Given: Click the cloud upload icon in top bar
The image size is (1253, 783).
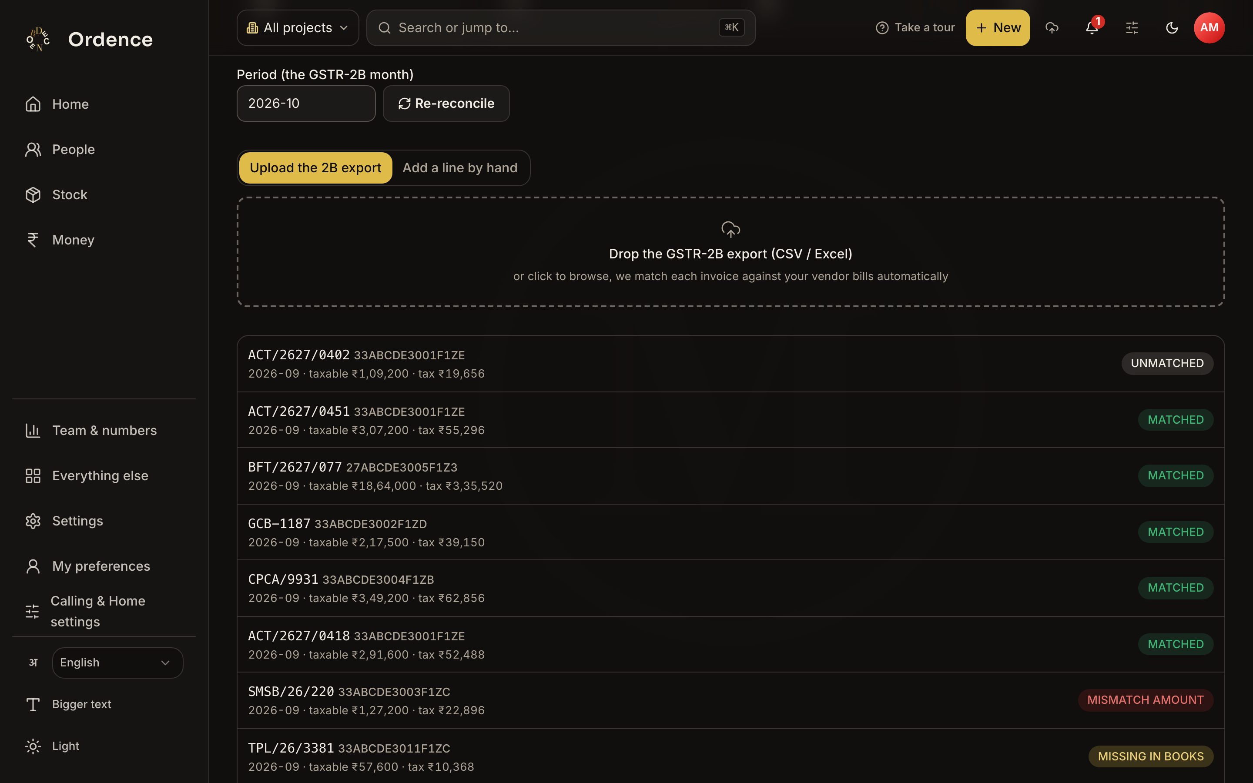Looking at the screenshot, I should click(1052, 27).
